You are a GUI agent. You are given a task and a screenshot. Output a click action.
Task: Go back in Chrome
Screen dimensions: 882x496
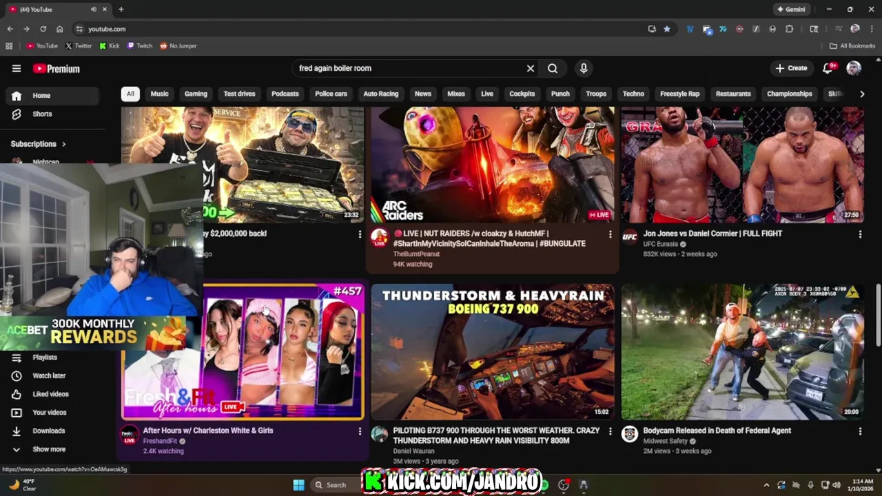coord(10,29)
